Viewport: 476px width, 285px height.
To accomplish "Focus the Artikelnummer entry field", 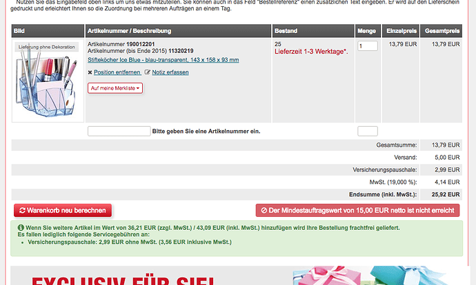I will click(119, 131).
